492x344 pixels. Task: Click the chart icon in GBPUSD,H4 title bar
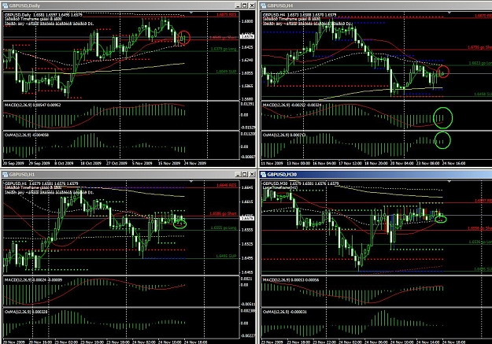[x=263, y=6]
